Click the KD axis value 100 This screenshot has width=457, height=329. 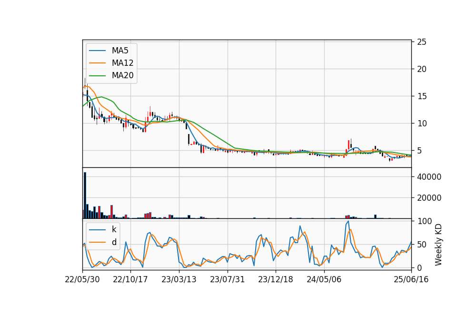[424, 221]
